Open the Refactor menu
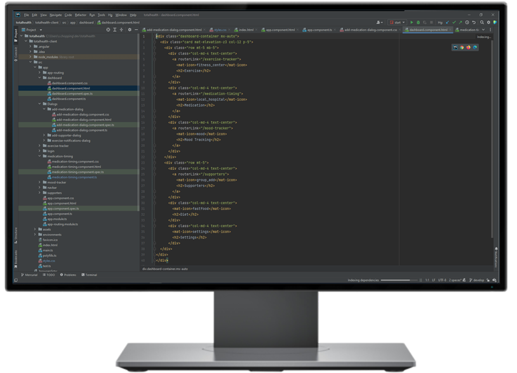 click(x=80, y=15)
